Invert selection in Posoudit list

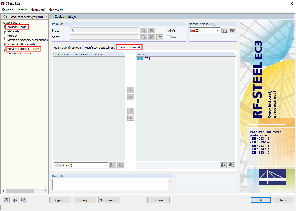coord(231,165)
